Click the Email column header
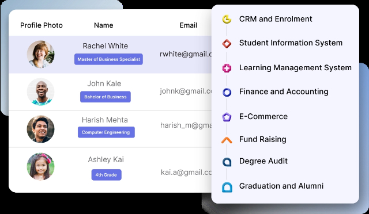Viewport: 369px width, 214px height. click(189, 25)
